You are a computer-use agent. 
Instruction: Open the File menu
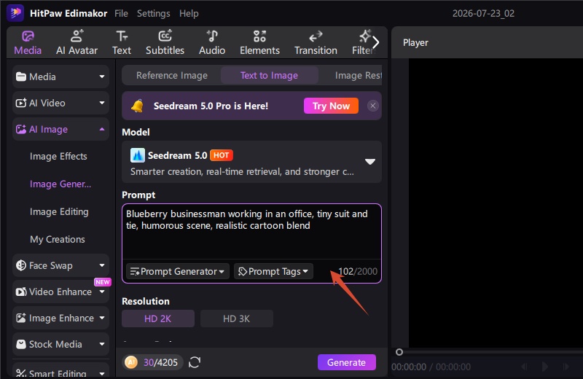[x=121, y=13]
